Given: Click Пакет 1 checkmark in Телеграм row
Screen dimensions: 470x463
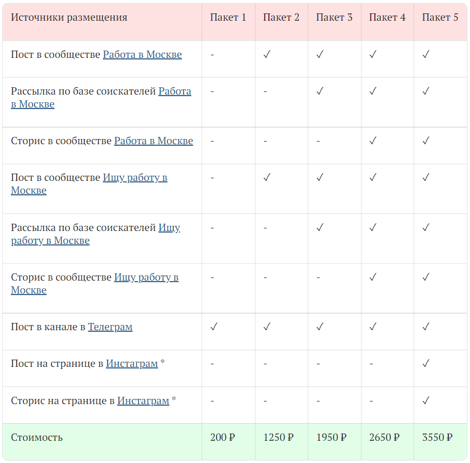Looking at the screenshot, I should (x=214, y=327).
